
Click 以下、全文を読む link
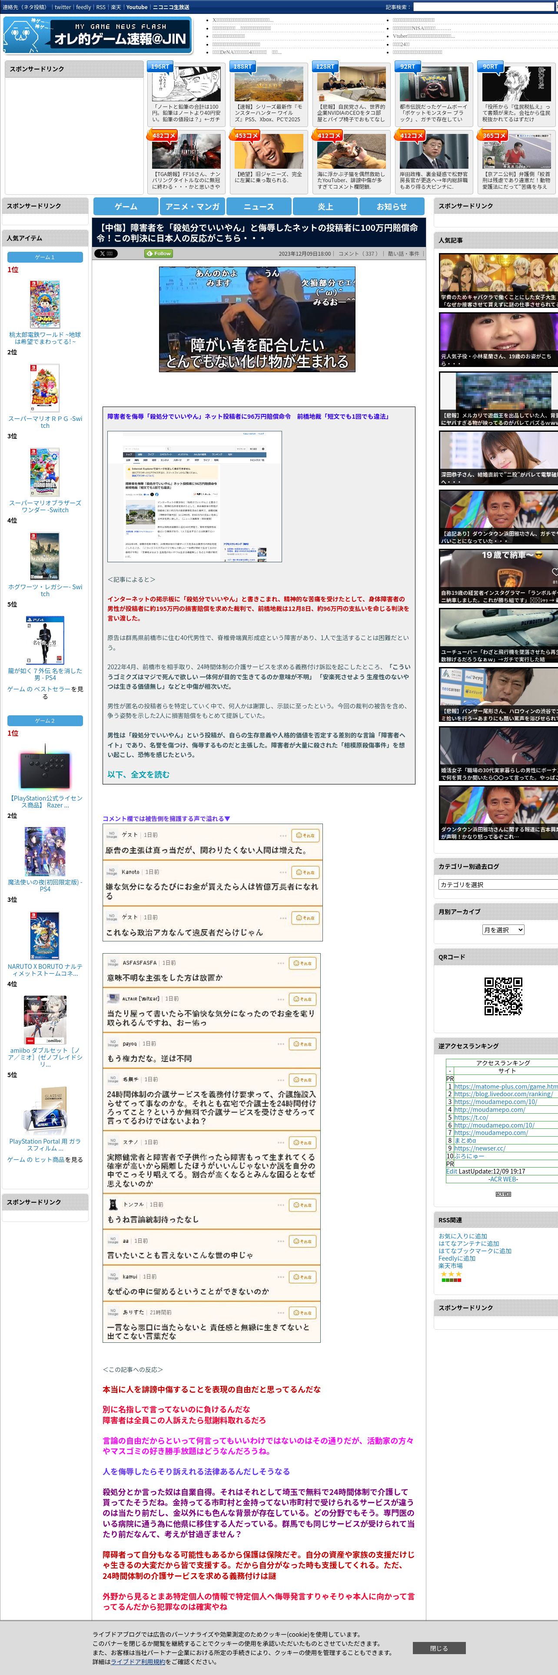pyautogui.click(x=138, y=774)
